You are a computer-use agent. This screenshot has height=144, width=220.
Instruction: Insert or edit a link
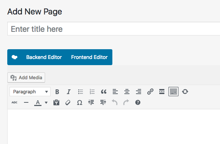coord(150,92)
